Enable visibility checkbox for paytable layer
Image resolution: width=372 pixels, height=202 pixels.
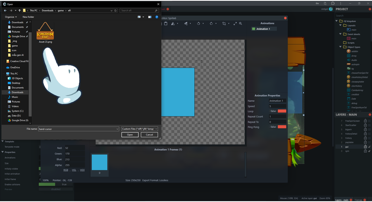click(370, 142)
